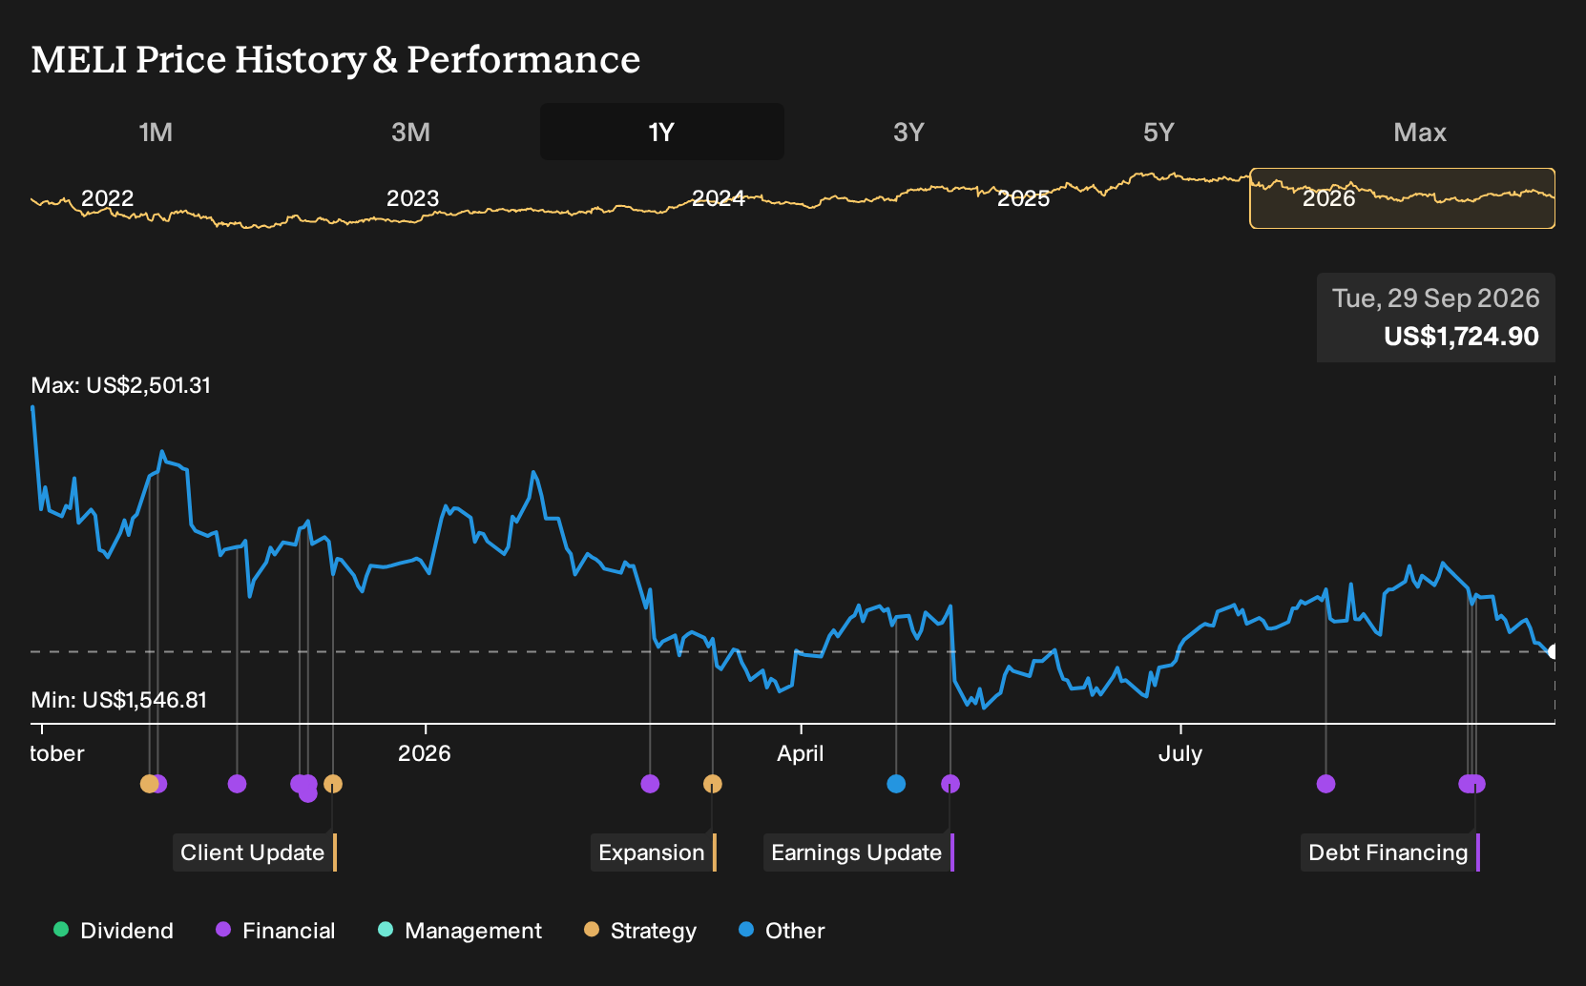Click the April axis label
The width and height of the screenshot is (1586, 986).
(x=801, y=753)
